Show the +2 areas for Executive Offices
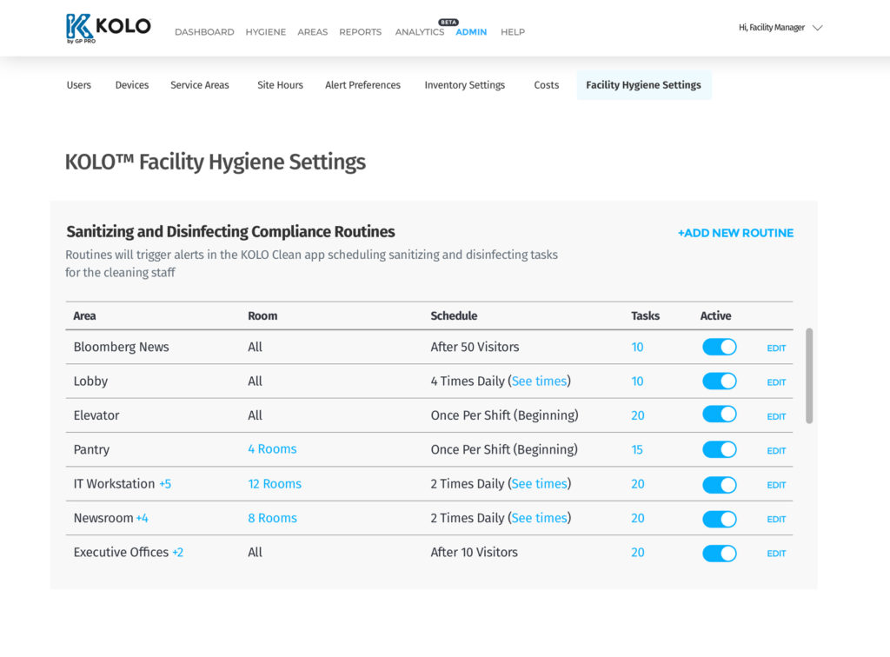 (x=177, y=553)
